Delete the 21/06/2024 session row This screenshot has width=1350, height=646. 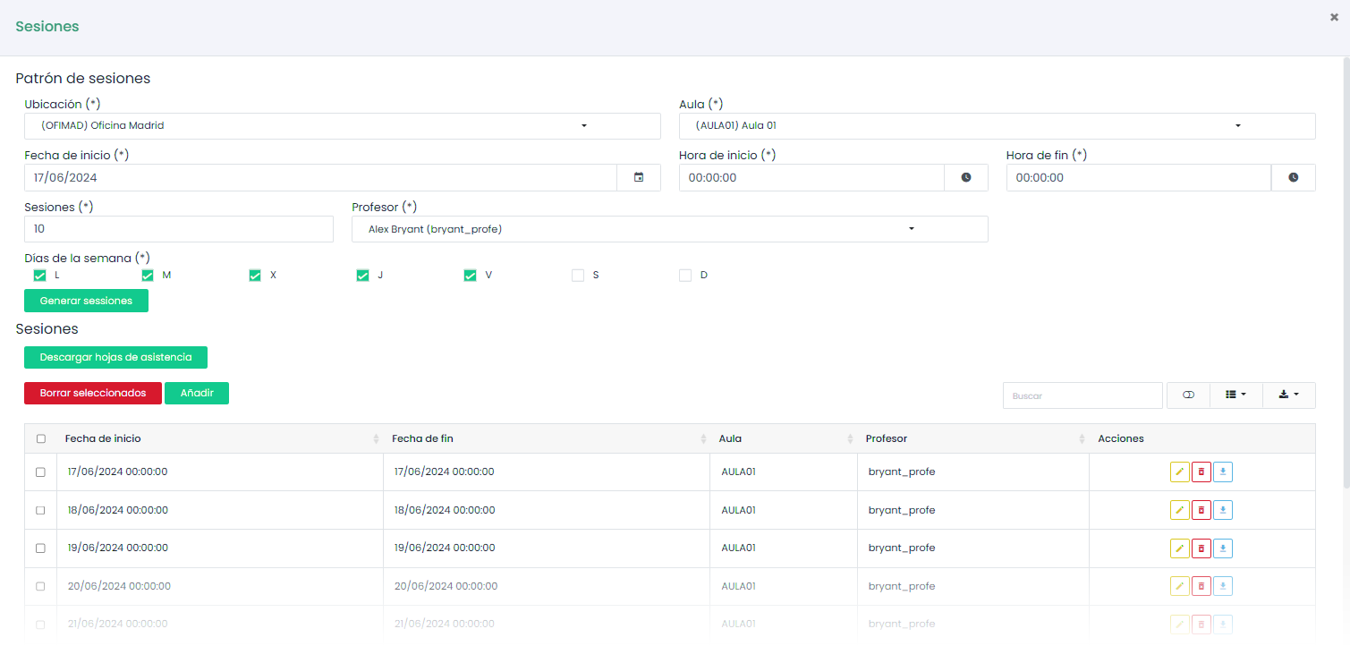1201,624
